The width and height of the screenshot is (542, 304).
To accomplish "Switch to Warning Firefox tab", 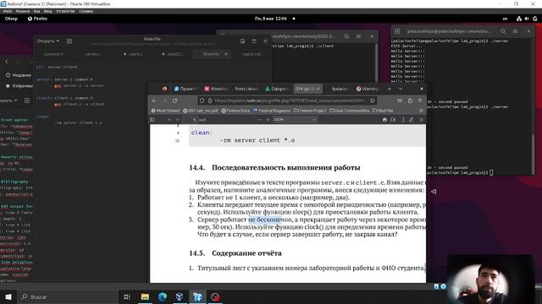I will (x=368, y=89).
